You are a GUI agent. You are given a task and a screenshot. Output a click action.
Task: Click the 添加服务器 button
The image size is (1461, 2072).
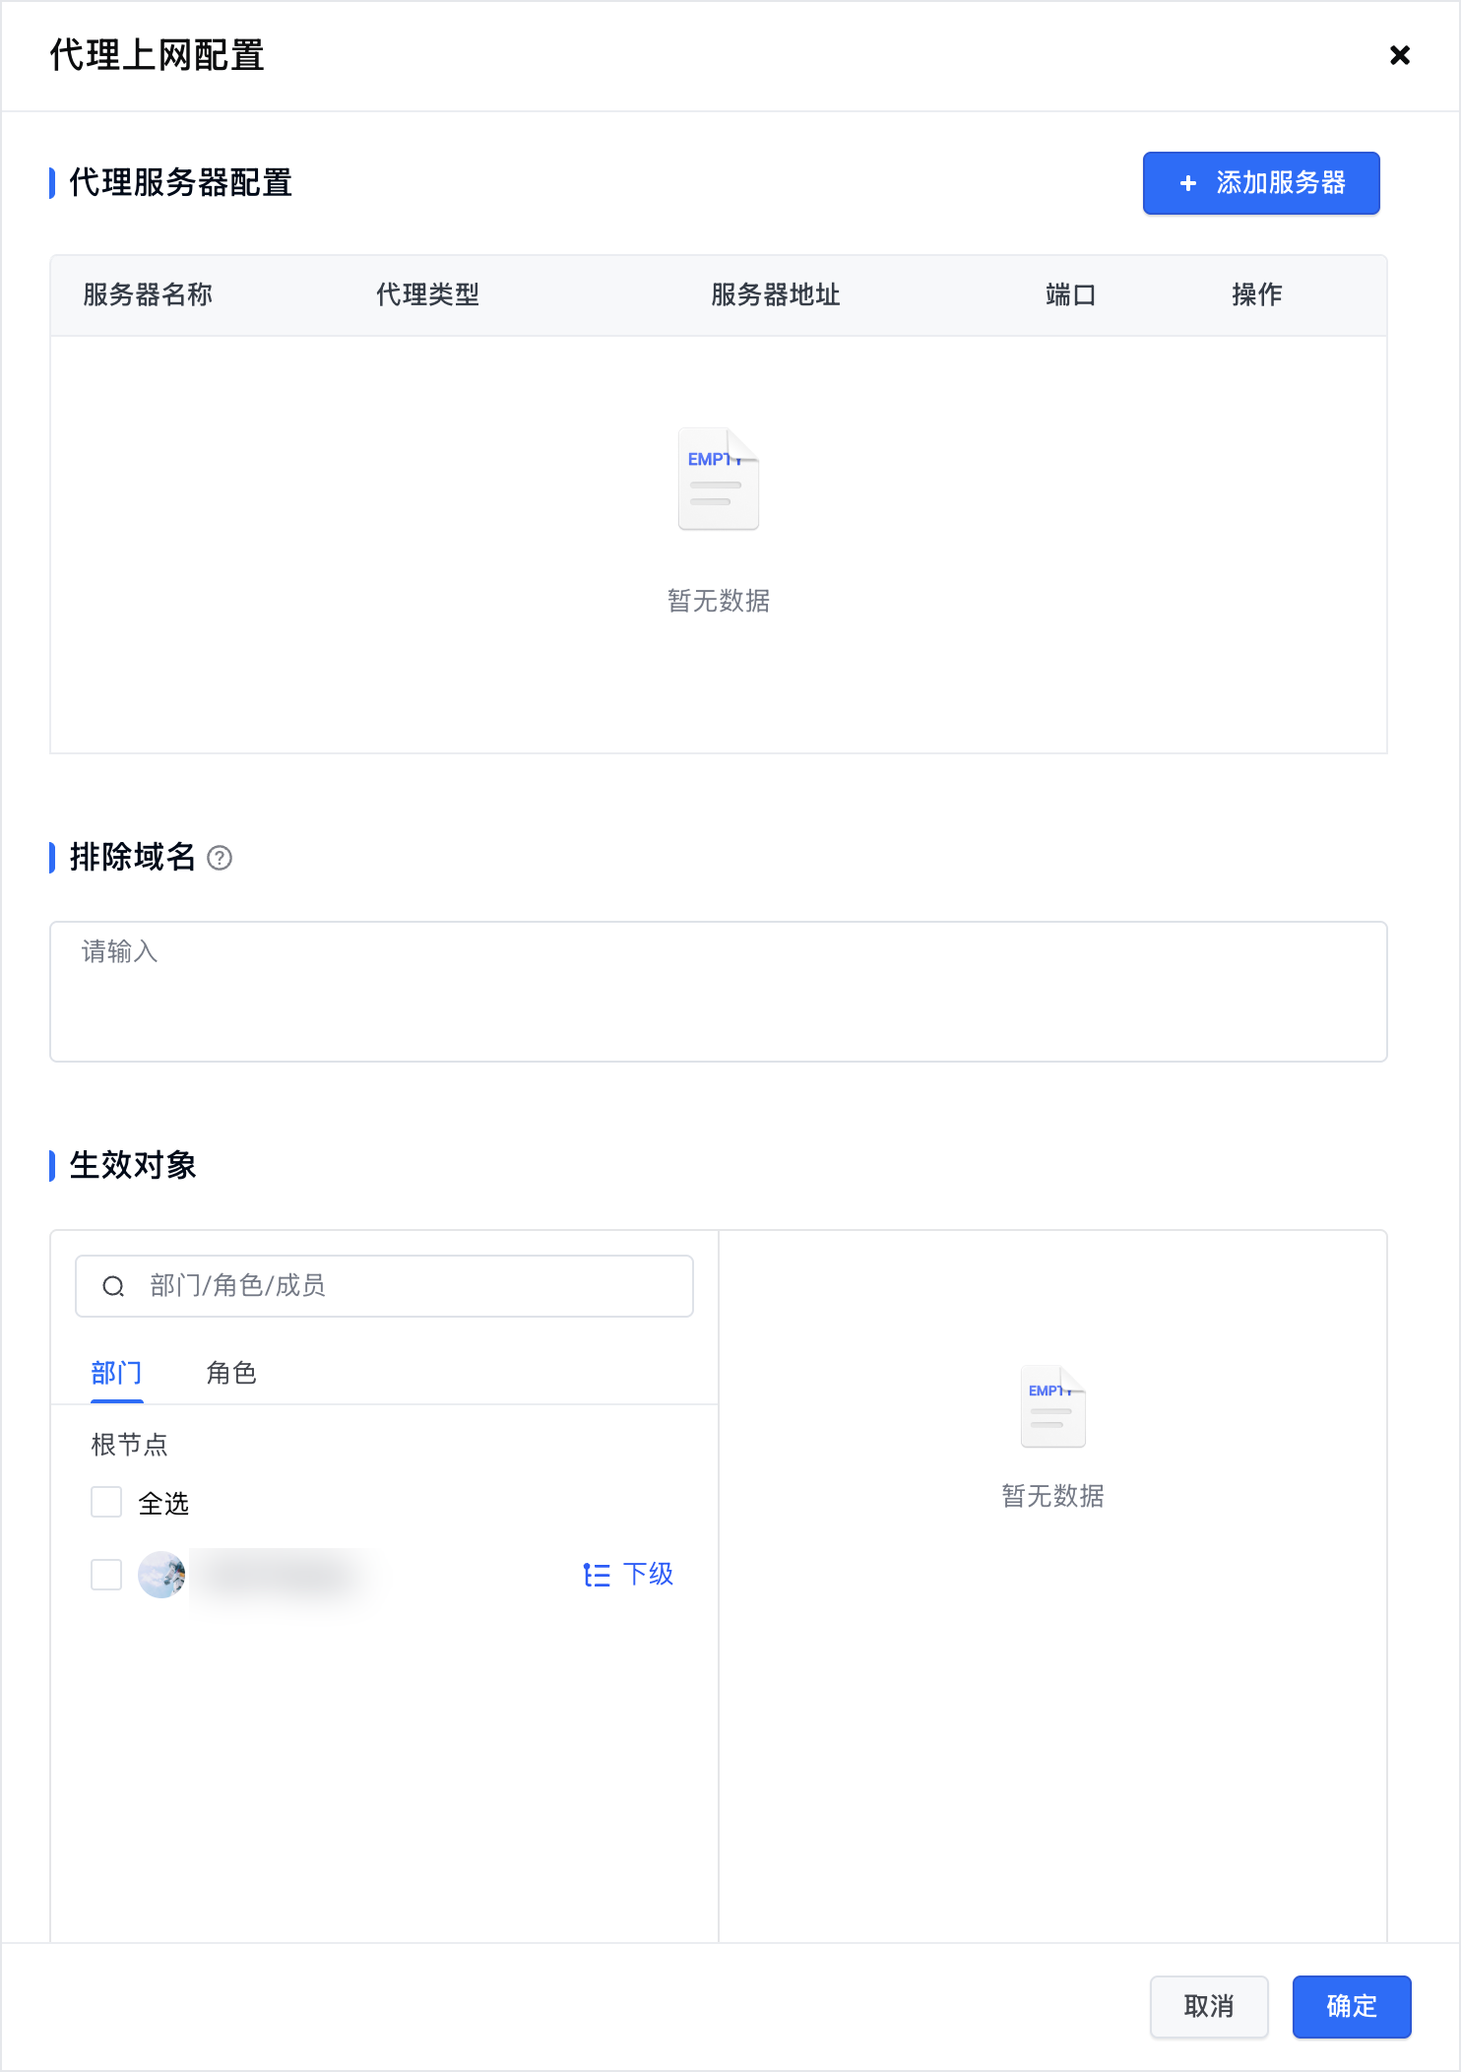(1261, 183)
